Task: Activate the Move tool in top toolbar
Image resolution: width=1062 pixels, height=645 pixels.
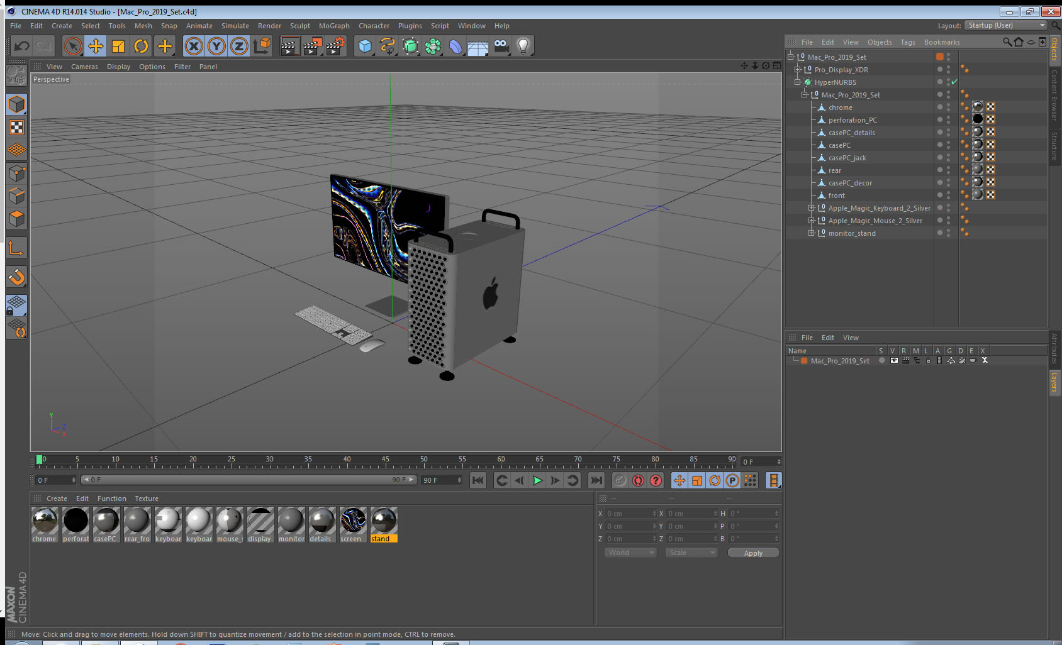Action: 96,46
